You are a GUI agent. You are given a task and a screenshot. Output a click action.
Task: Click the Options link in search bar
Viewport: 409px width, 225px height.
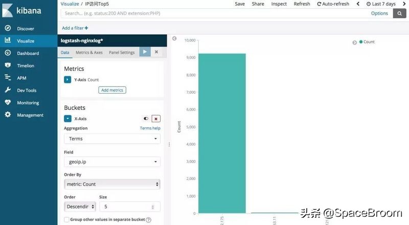click(x=379, y=13)
